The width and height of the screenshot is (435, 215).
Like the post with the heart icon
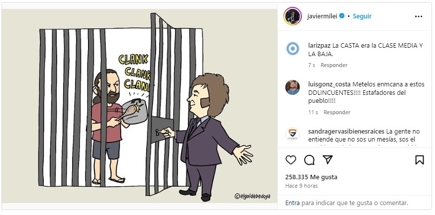[x=291, y=160]
